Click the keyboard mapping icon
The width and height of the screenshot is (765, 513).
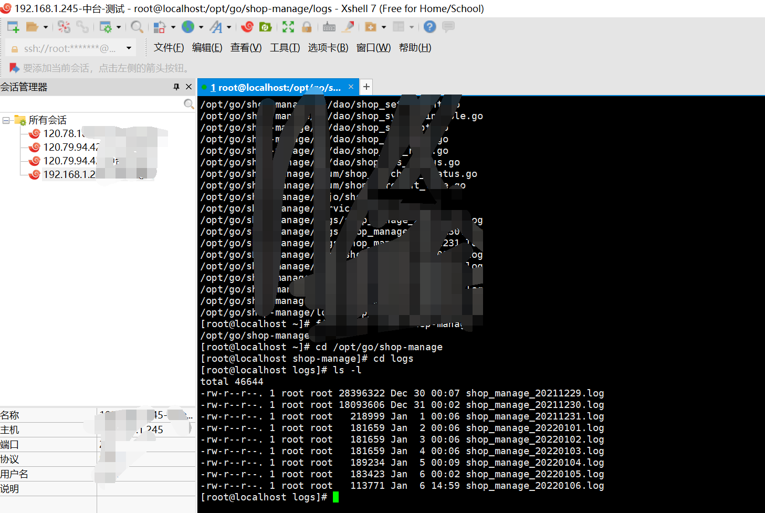pos(329,27)
